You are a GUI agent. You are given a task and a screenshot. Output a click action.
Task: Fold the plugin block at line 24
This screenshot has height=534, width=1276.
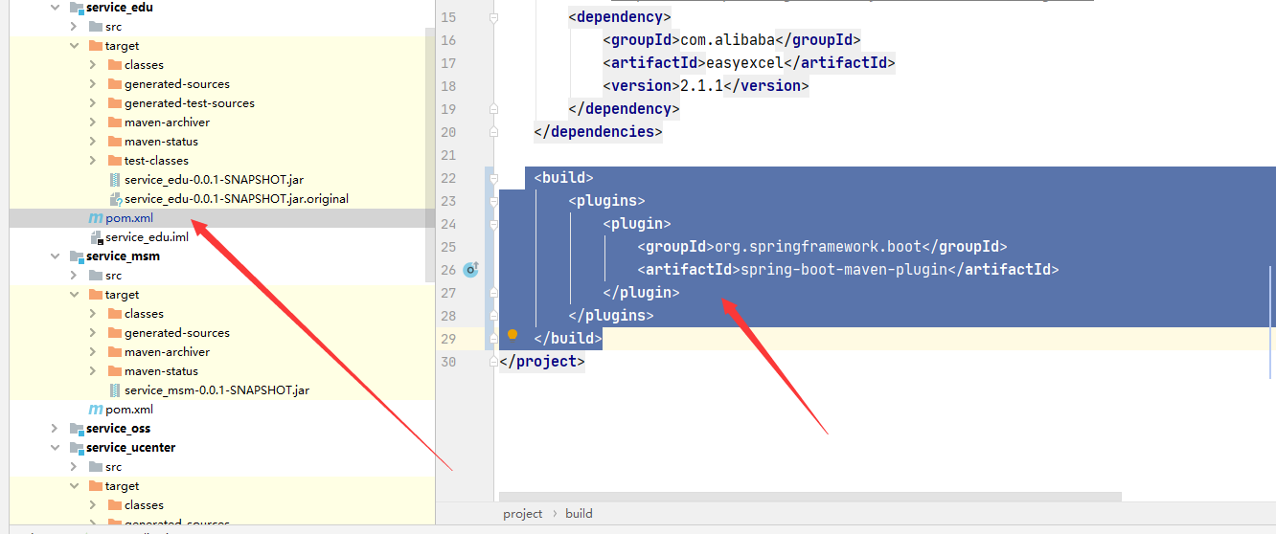pyautogui.click(x=492, y=224)
